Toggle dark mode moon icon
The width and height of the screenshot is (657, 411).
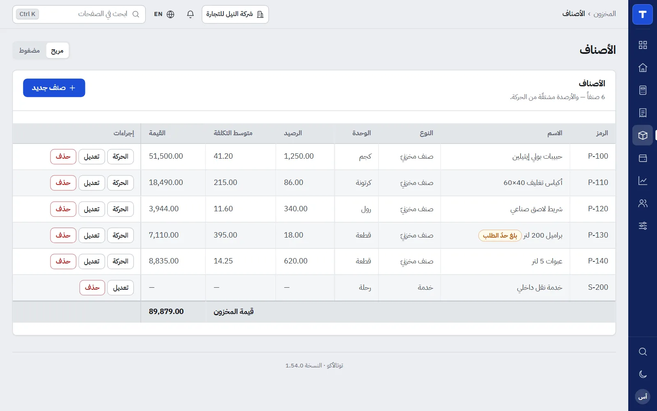pyautogui.click(x=643, y=374)
